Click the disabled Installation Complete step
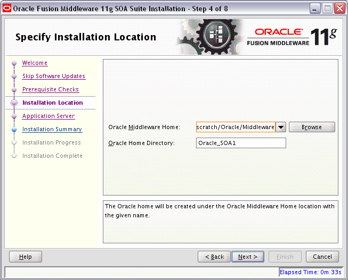This screenshot has height=280, width=348. (x=52, y=156)
